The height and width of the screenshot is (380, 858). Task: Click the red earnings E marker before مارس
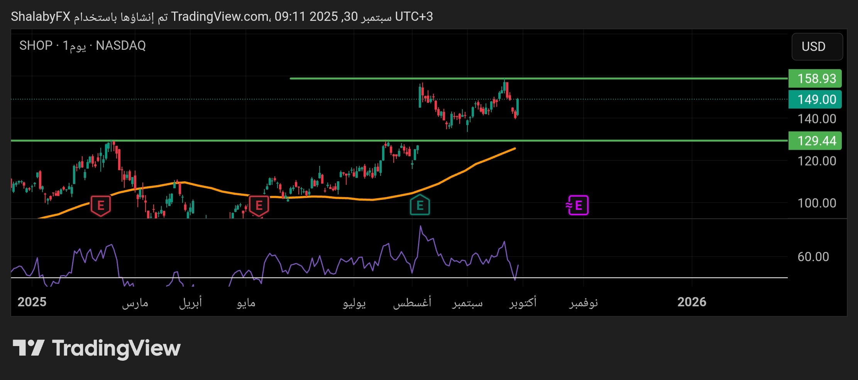(x=101, y=205)
